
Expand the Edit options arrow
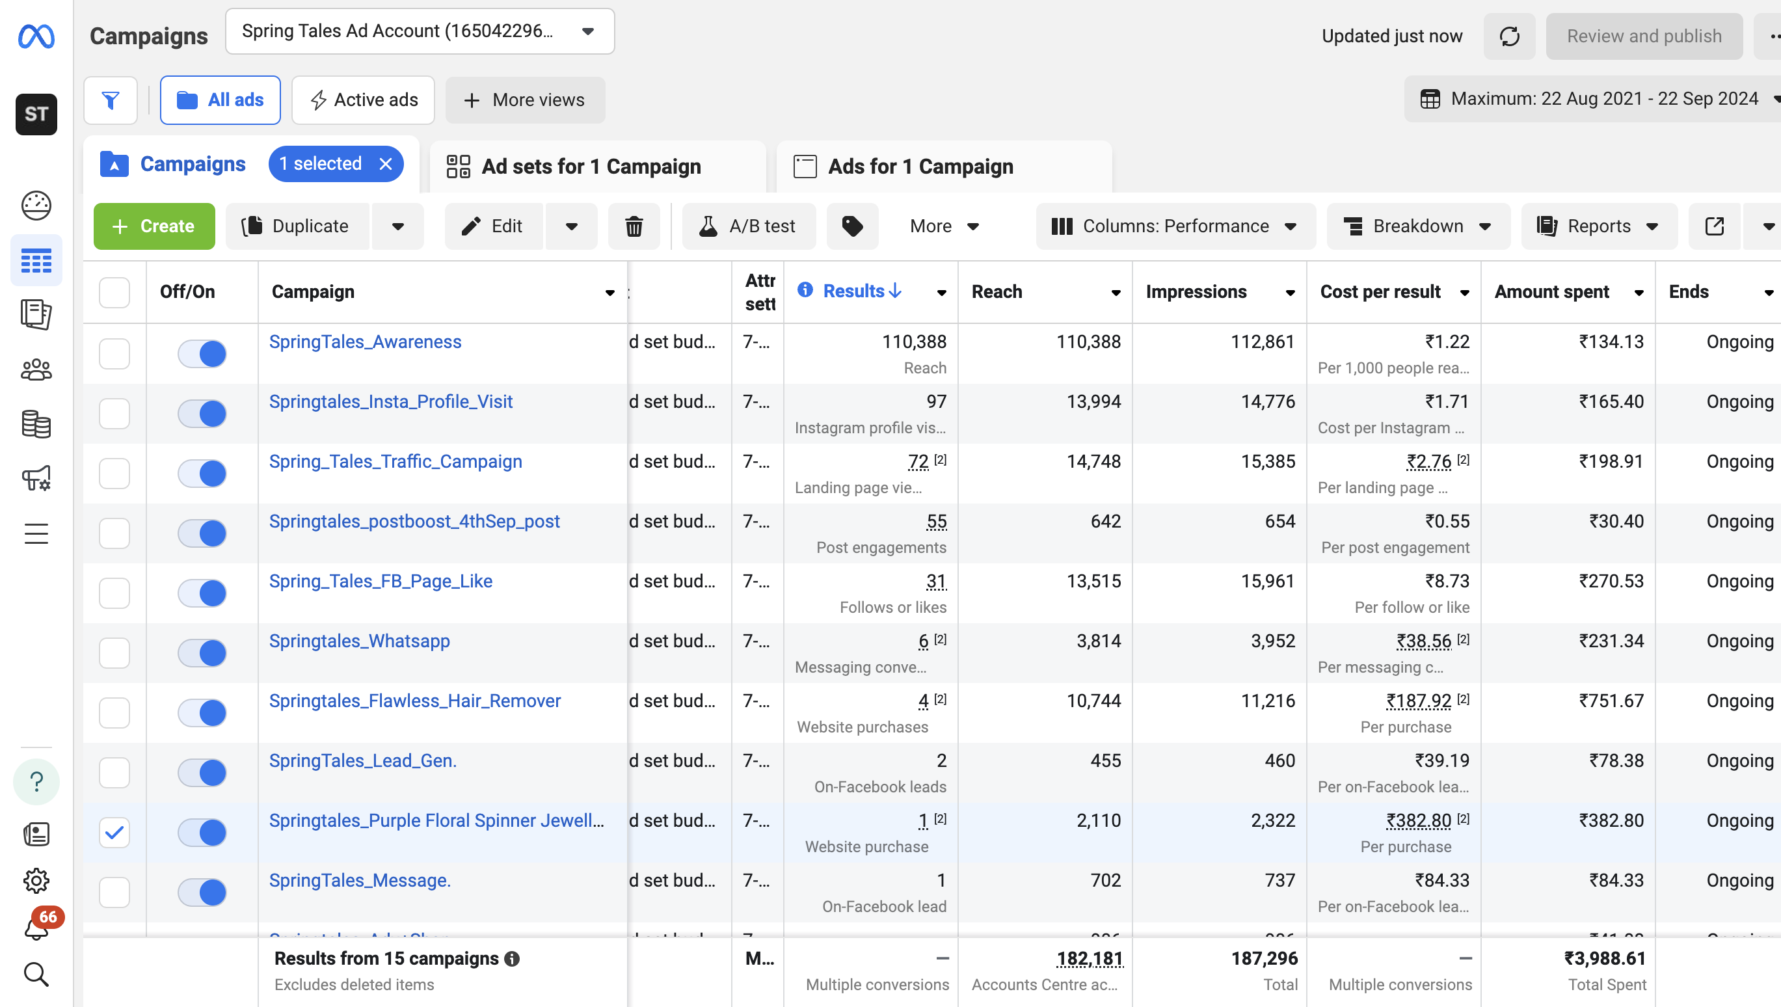pyautogui.click(x=571, y=226)
